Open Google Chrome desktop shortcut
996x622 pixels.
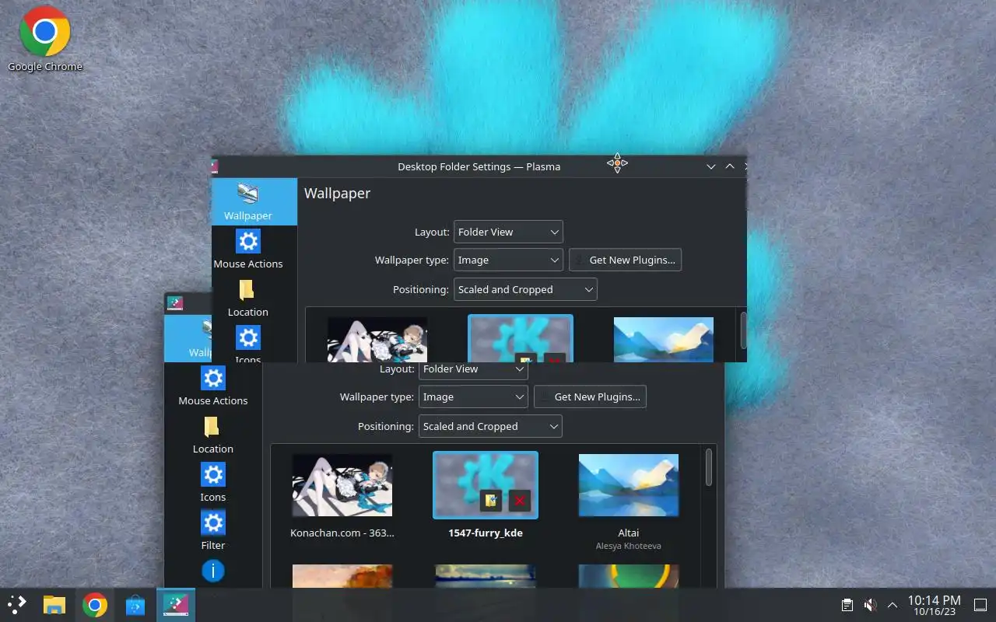(44, 39)
